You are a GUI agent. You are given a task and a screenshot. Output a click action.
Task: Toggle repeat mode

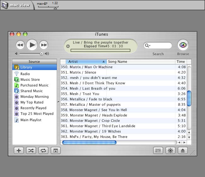[x=43, y=151]
